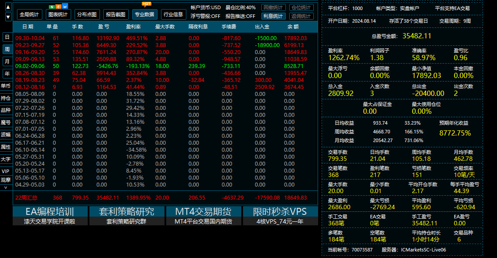The height and width of the screenshot is (258, 497).
Task: Click the 回撤统计 button
Action: [x=273, y=7]
